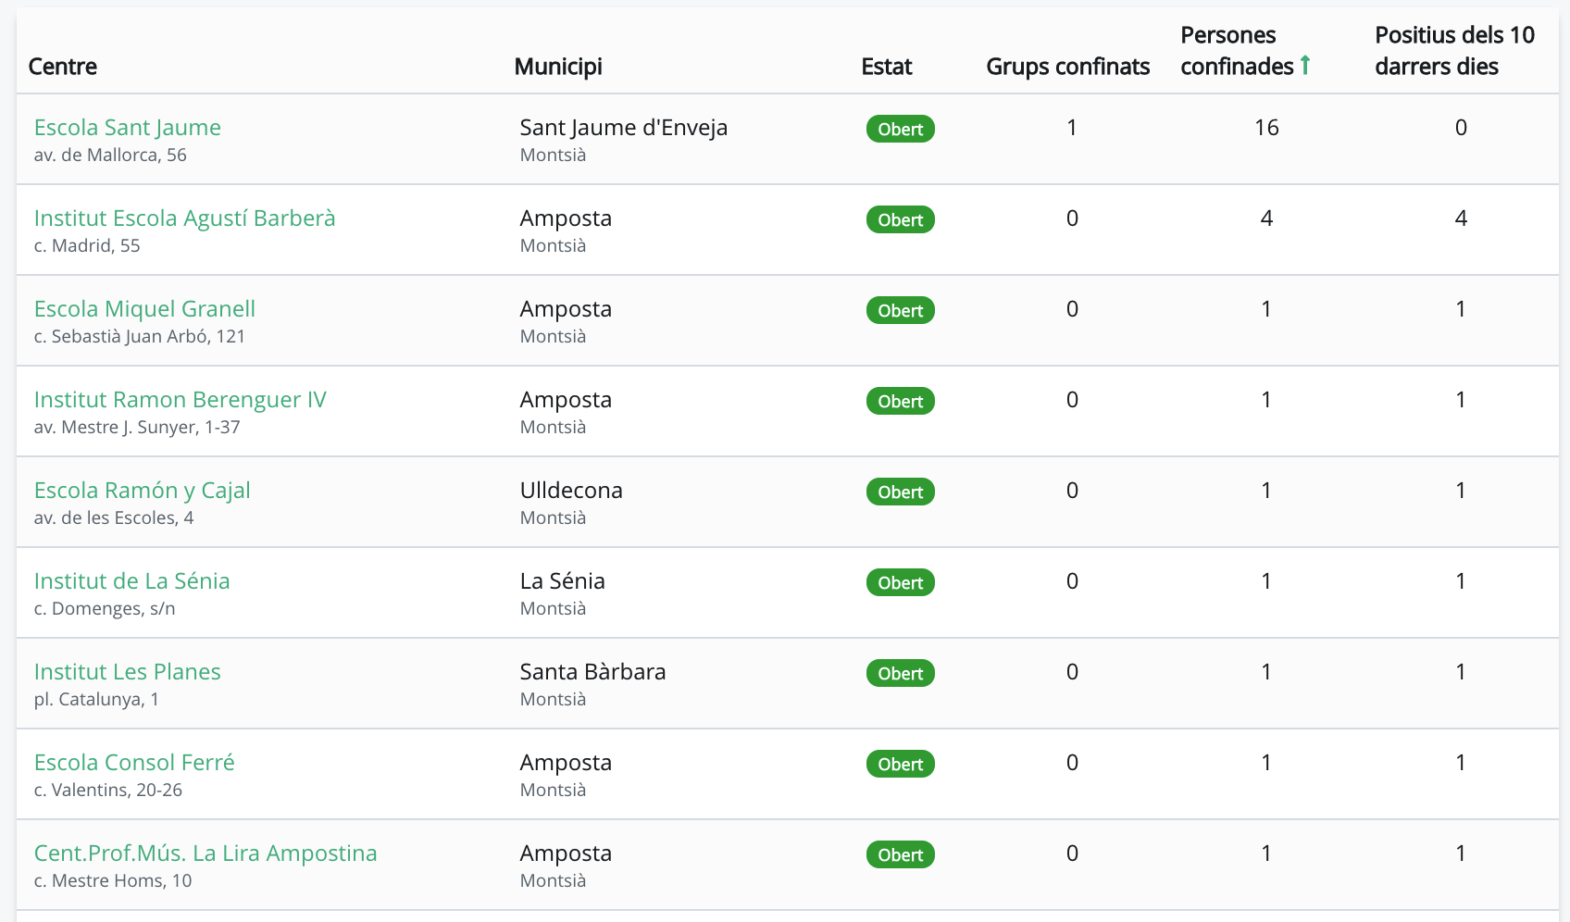This screenshot has width=1570, height=922.
Task: Open the Institut Les Planes link
Action: click(x=128, y=672)
